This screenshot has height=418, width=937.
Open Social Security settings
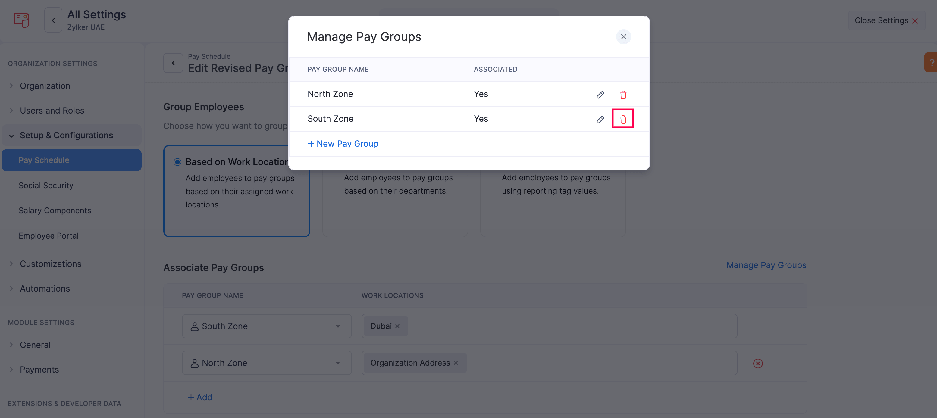click(x=46, y=186)
